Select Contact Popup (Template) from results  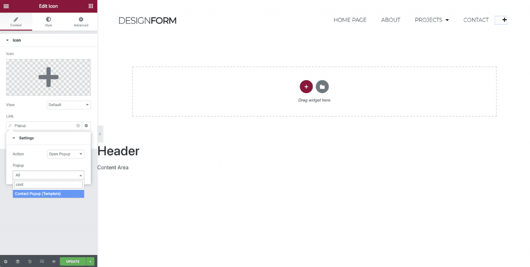click(48, 194)
